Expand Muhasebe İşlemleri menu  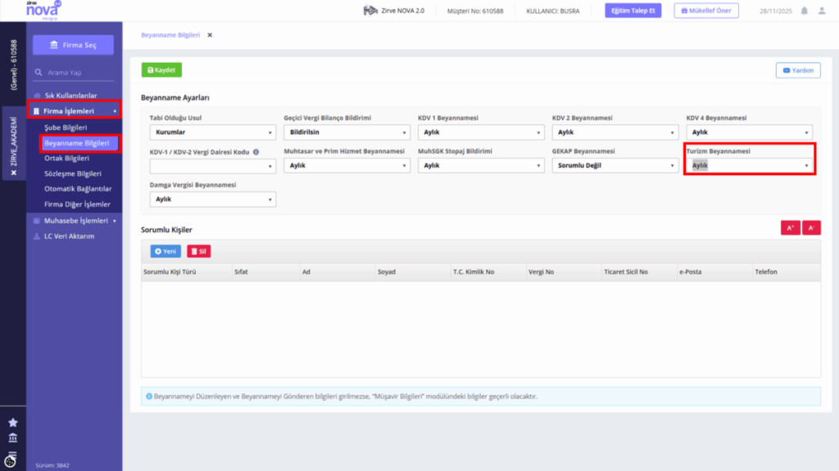[x=75, y=221]
